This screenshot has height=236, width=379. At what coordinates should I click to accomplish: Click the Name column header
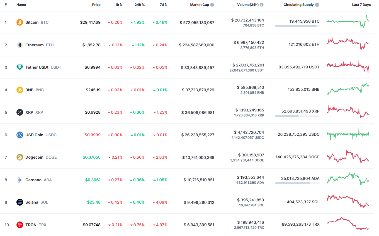pos(21,4)
